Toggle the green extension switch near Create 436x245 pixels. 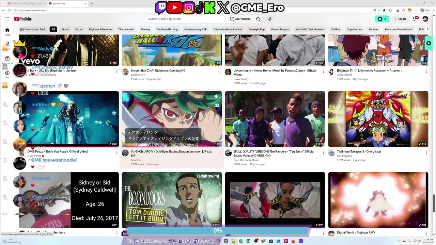381,19
